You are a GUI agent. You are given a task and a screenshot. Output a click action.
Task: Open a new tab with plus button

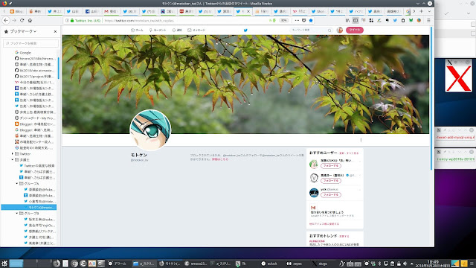tap(422, 11)
